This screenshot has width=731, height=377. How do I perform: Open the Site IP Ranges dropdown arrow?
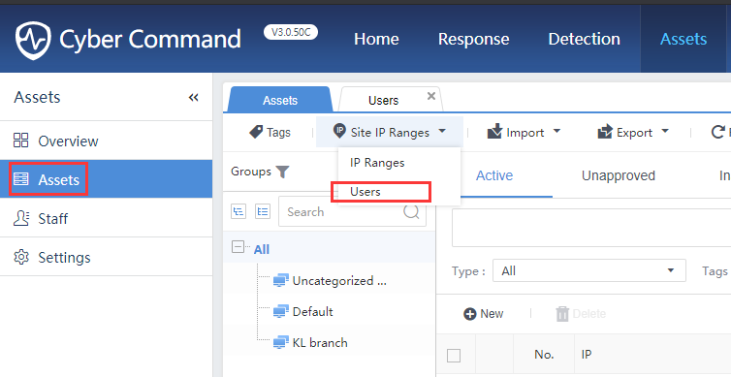pyautogui.click(x=442, y=132)
